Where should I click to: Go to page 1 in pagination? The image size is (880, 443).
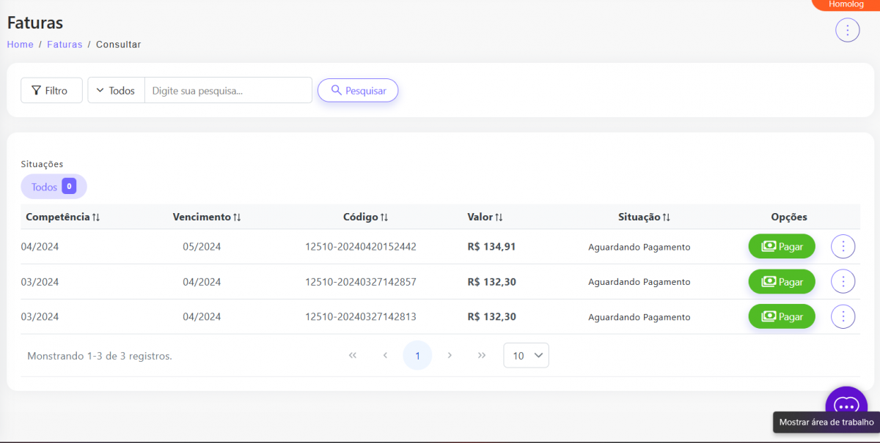(417, 356)
